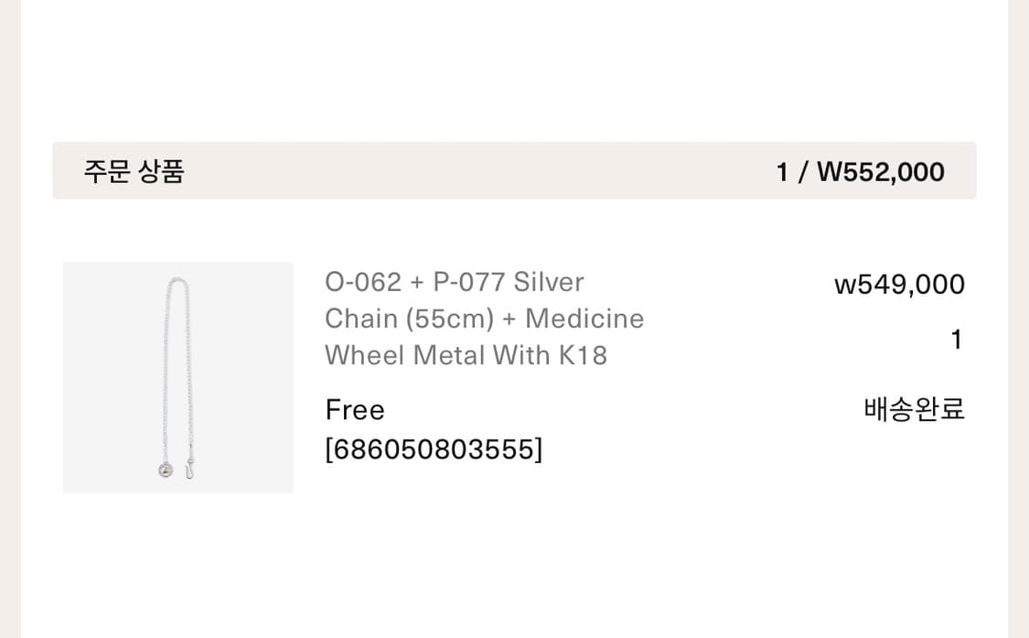This screenshot has height=638, width=1029.
Task: Click the 배송완료 delivery status
Action: coord(914,409)
